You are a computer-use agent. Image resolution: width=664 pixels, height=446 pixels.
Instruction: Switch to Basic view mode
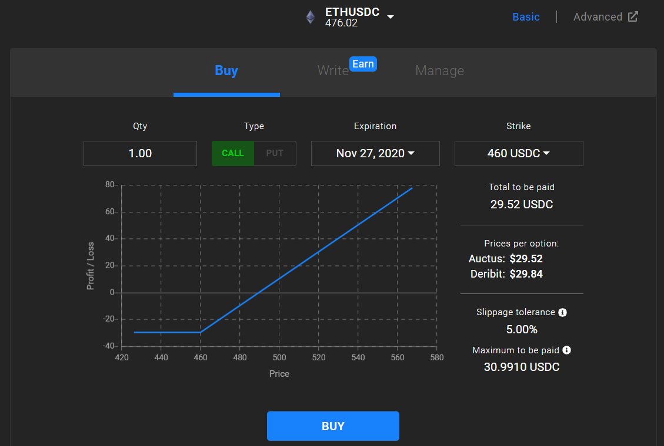click(526, 17)
